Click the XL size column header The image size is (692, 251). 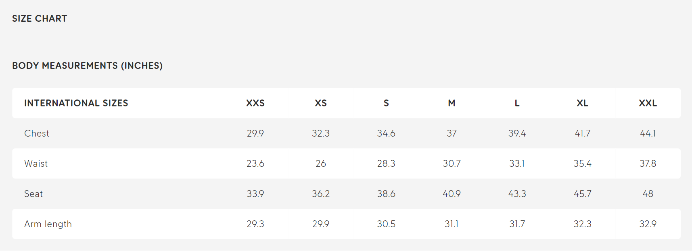[x=582, y=103]
